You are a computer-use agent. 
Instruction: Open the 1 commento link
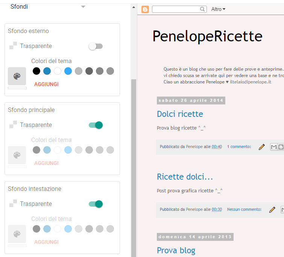point(239,147)
